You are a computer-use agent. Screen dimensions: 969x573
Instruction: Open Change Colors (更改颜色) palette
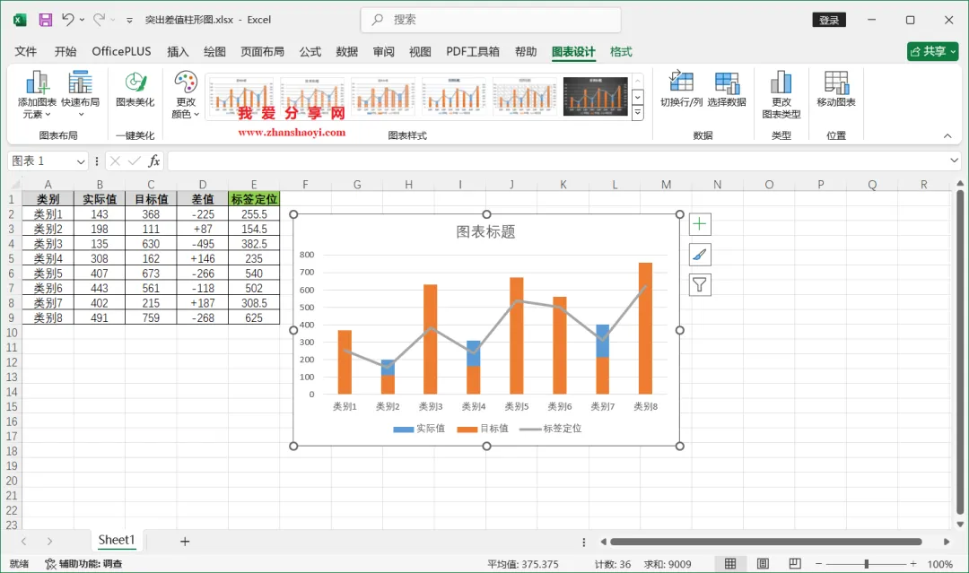click(x=186, y=94)
